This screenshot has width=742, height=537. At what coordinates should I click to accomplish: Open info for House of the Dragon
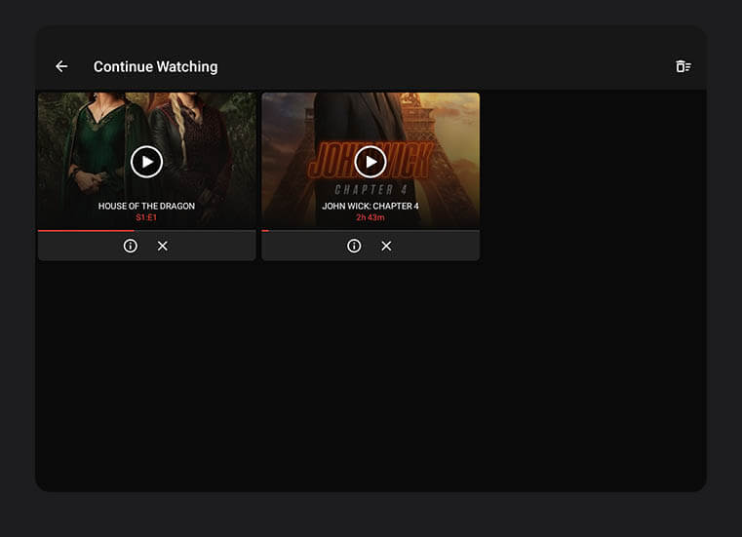[131, 246]
